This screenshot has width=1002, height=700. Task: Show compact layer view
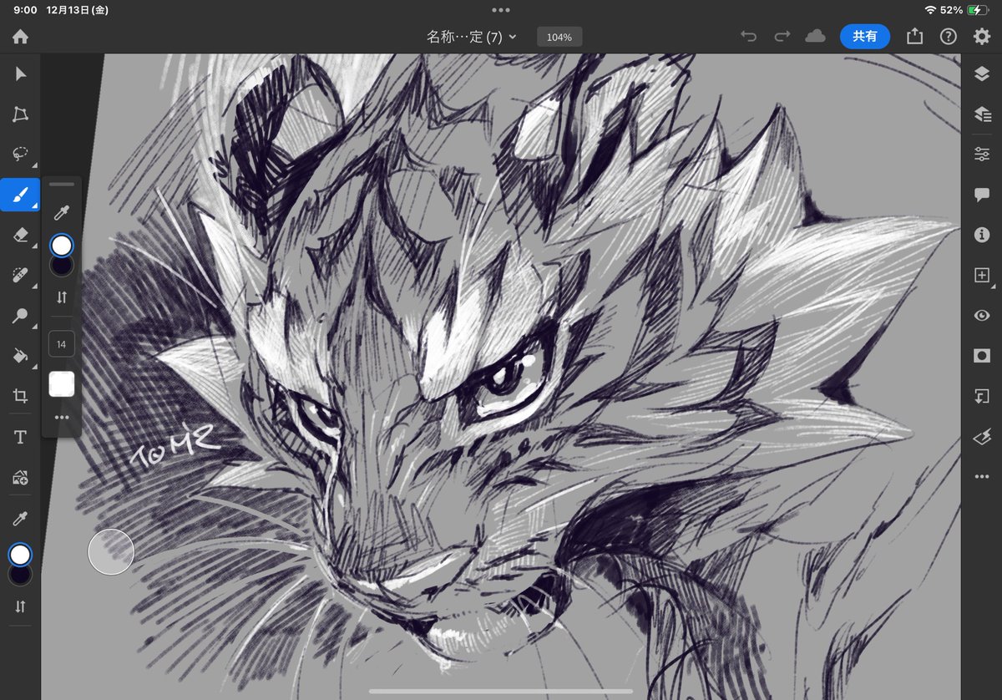tap(982, 74)
